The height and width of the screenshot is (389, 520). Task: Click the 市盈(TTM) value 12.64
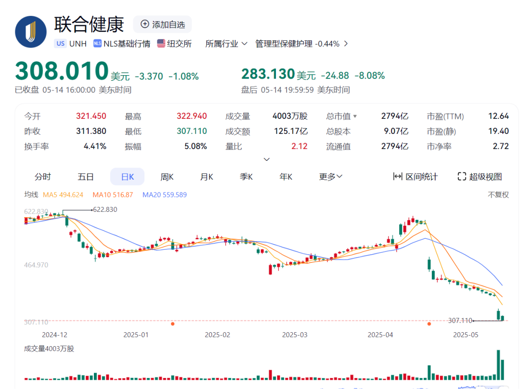(x=498, y=116)
